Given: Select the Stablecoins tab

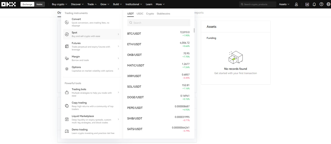Looking at the screenshot, I should [x=163, y=14].
